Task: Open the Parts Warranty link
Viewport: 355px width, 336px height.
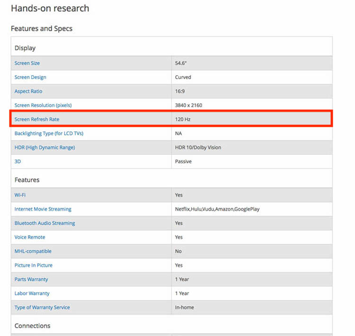Action: (31, 279)
